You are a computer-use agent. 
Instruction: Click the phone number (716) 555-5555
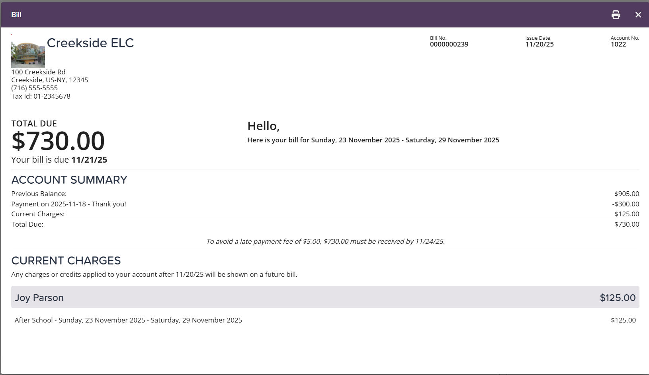pos(34,88)
